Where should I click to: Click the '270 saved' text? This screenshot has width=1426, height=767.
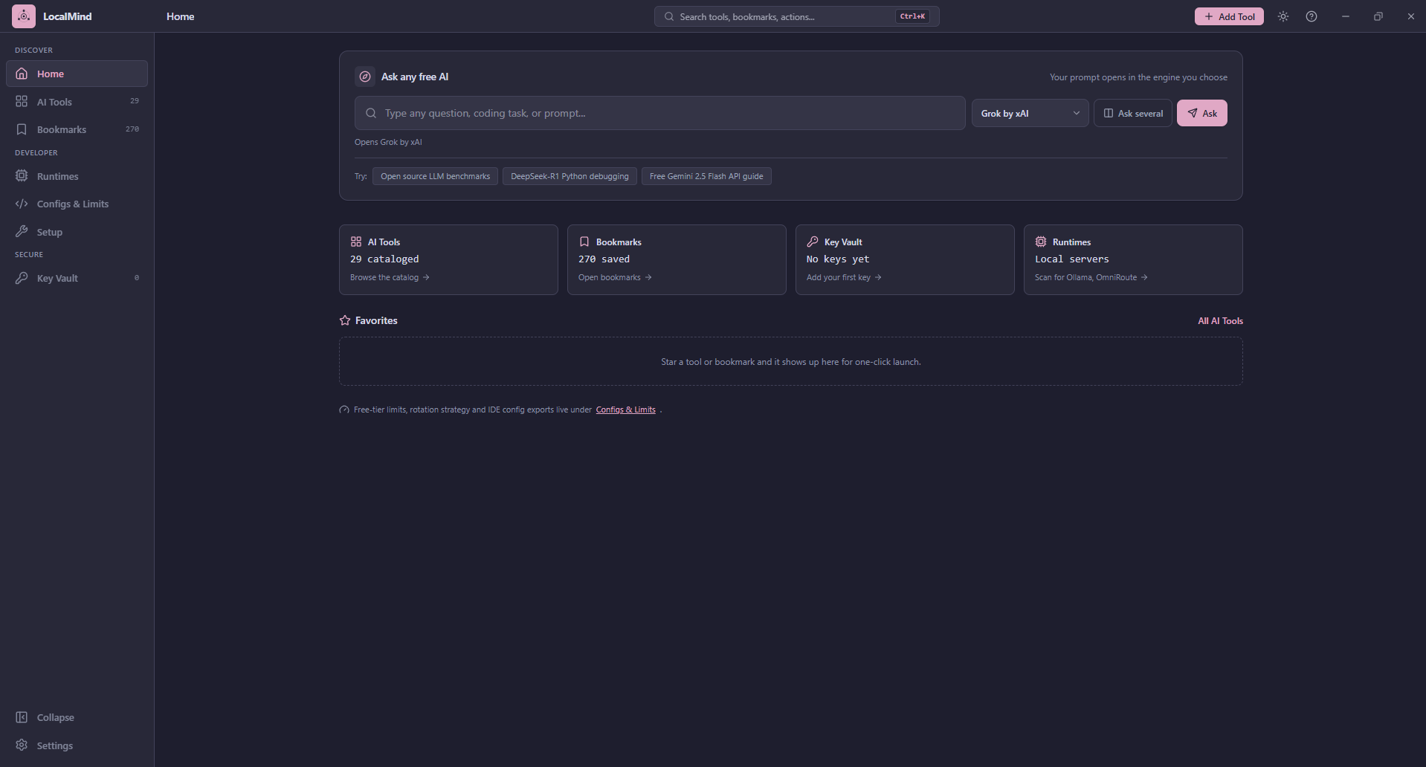(604, 259)
